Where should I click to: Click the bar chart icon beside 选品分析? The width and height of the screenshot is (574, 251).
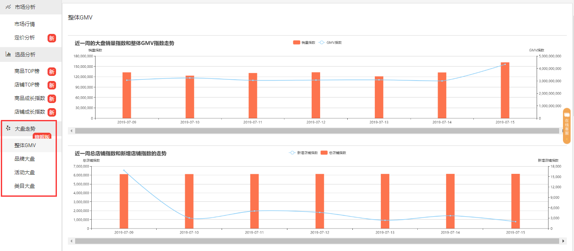coord(8,54)
